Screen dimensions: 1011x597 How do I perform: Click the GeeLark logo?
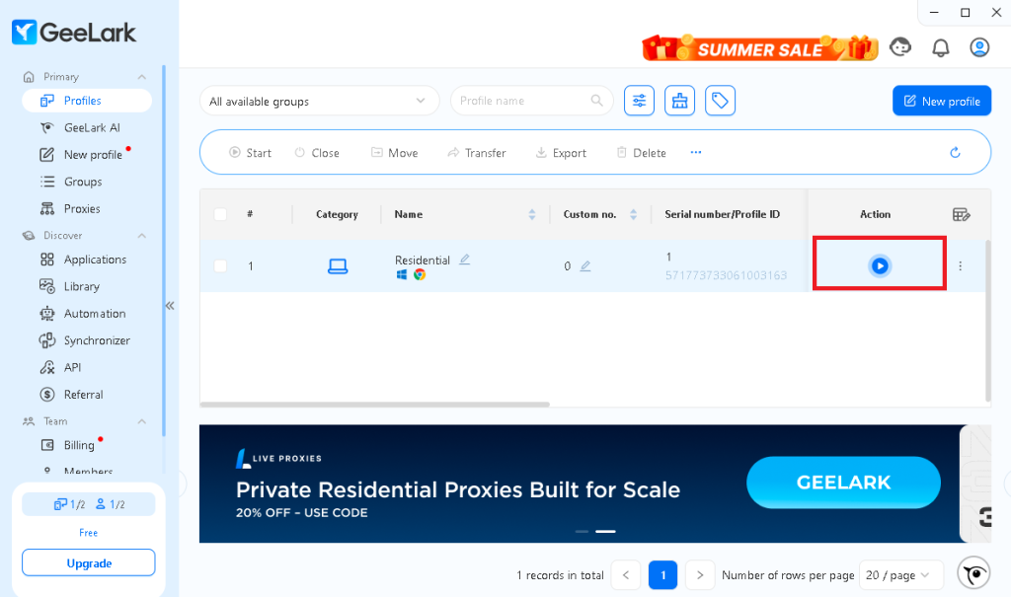click(x=74, y=33)
